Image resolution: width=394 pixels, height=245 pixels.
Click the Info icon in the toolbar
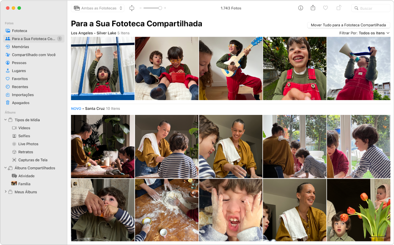300,8
